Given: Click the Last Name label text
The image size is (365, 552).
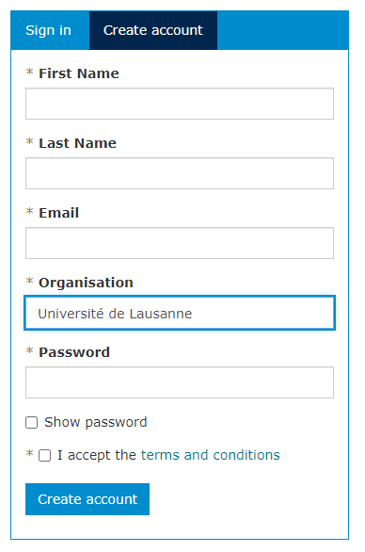Looking at the screenshot, I should point(77,143).
